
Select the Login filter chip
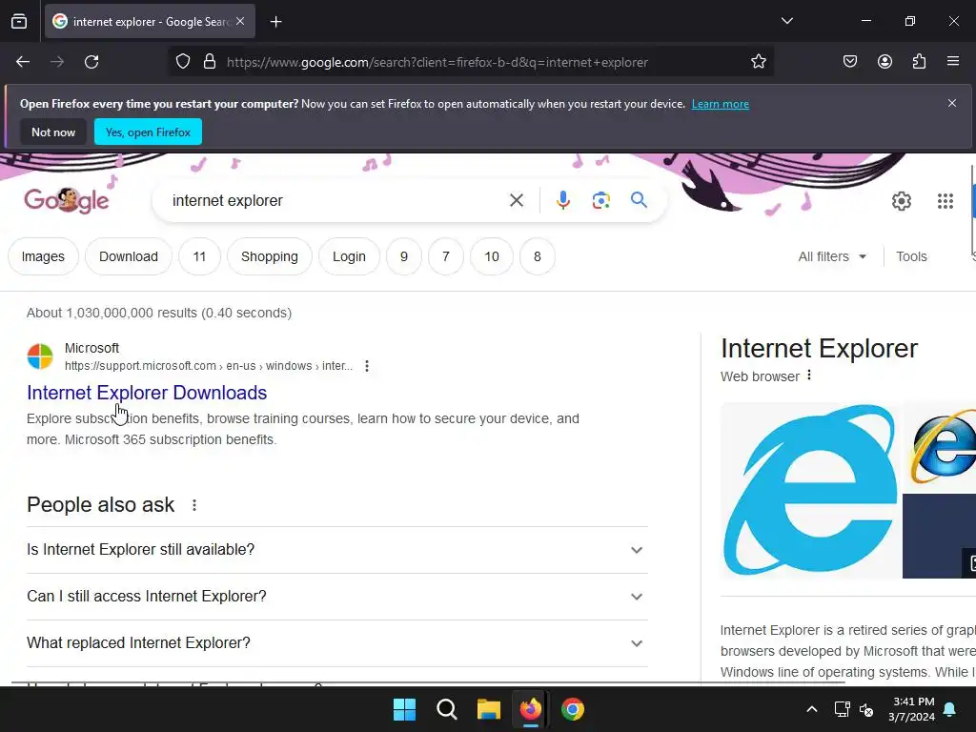(x=349, y=256)
